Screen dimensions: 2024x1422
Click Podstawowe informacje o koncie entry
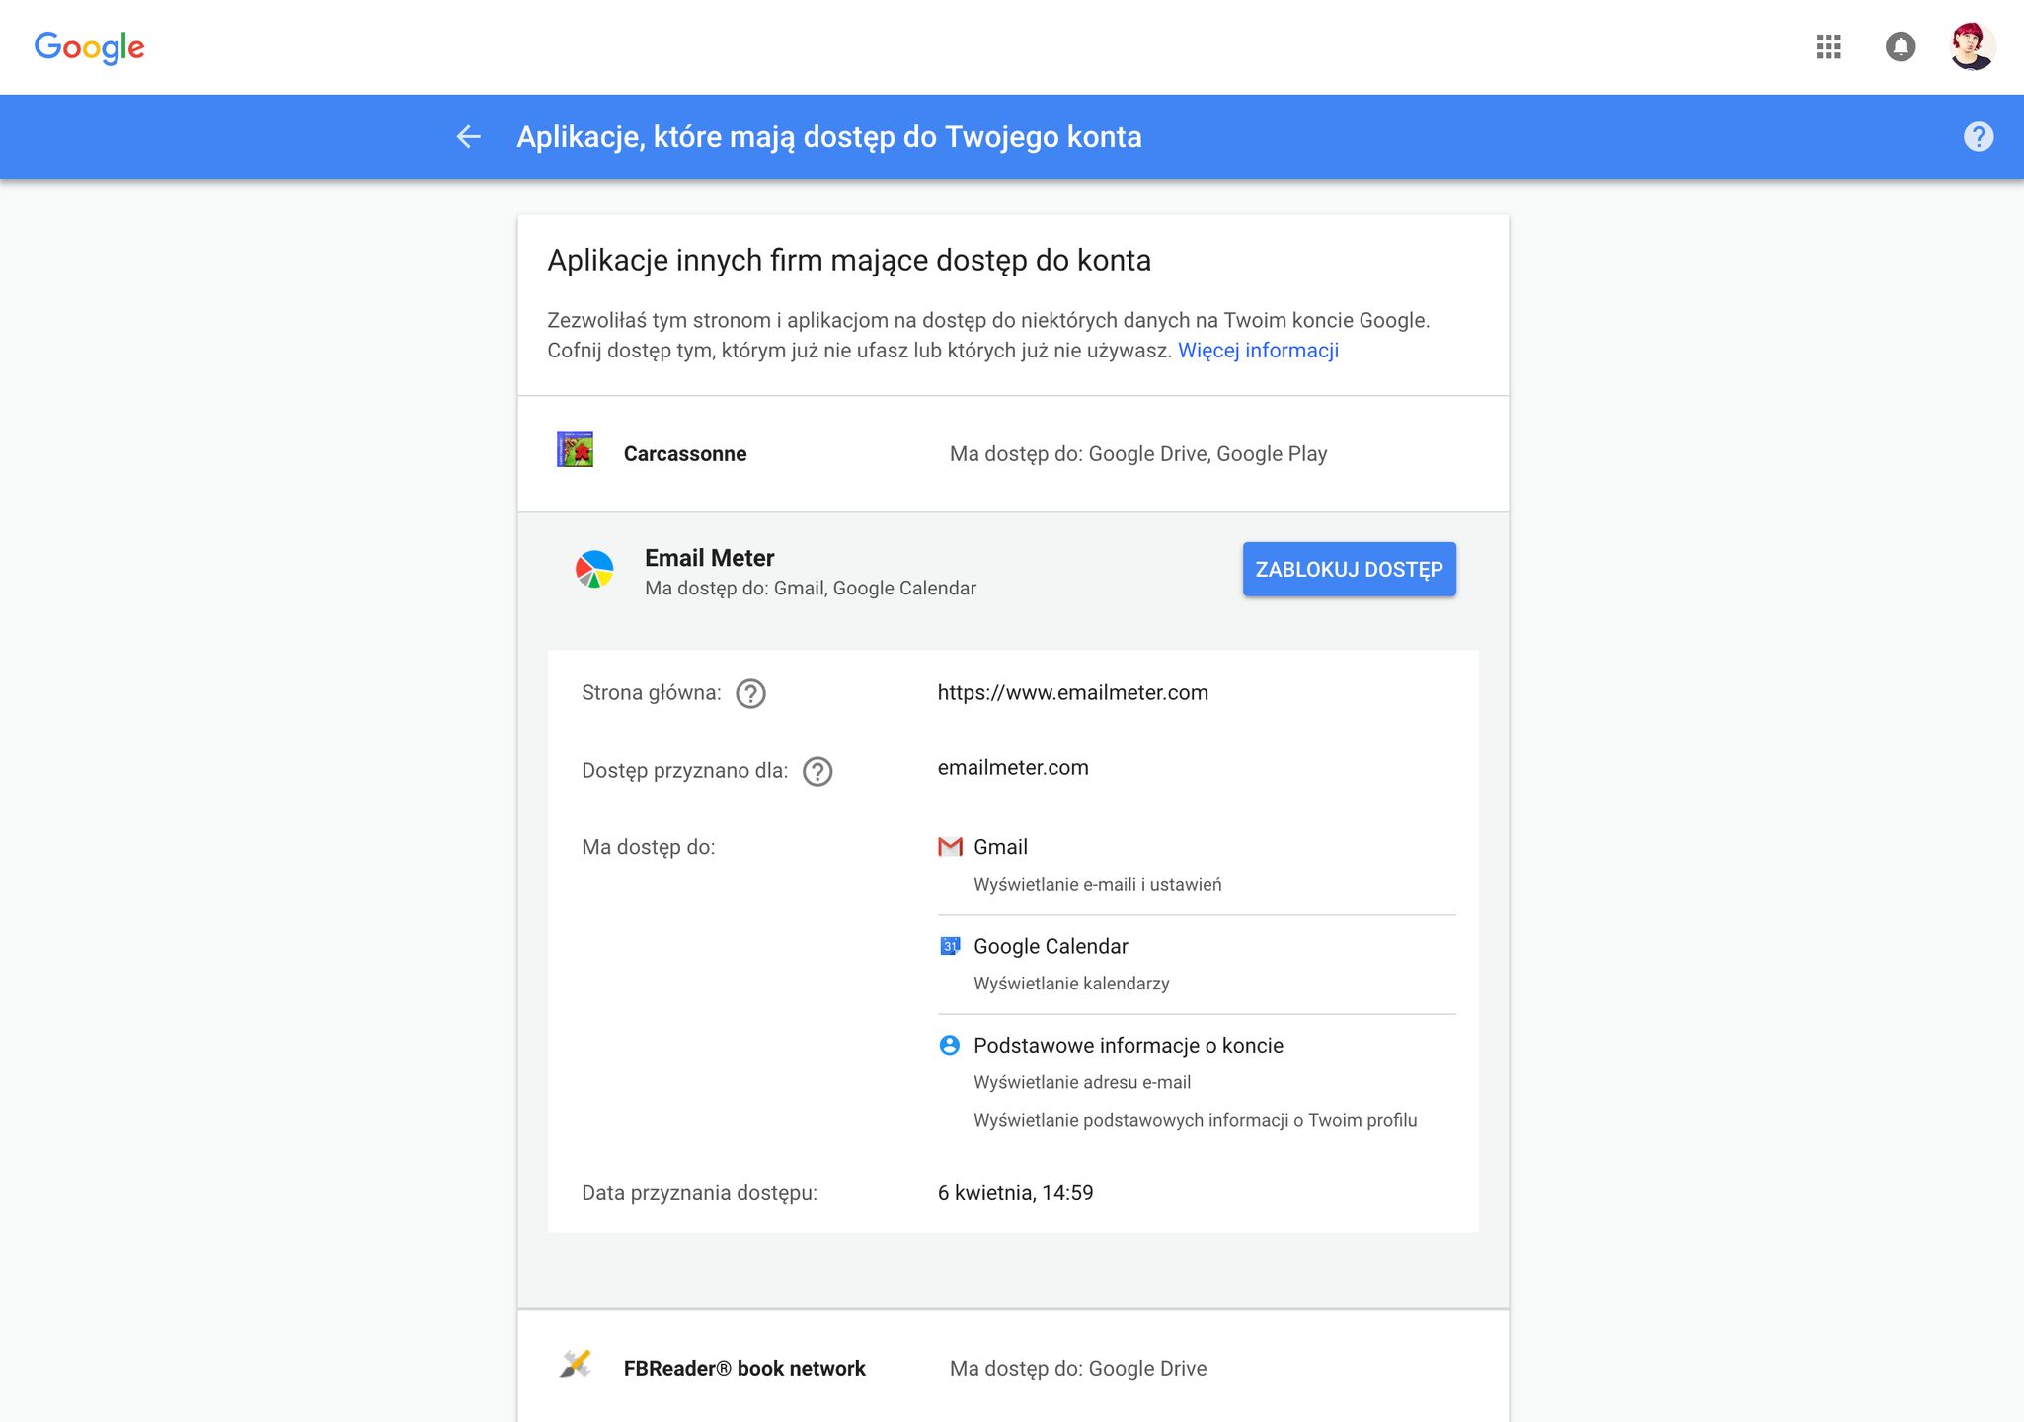pos(1128,1046)
